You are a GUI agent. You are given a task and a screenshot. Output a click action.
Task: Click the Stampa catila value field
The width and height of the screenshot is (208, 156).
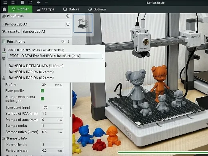(x=52, y=126)
